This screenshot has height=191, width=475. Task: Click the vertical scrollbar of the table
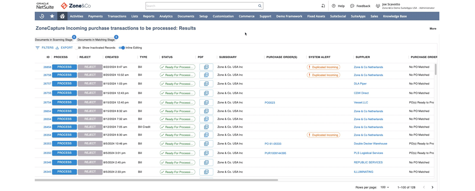pyautogui.click(x=436, y=69)
